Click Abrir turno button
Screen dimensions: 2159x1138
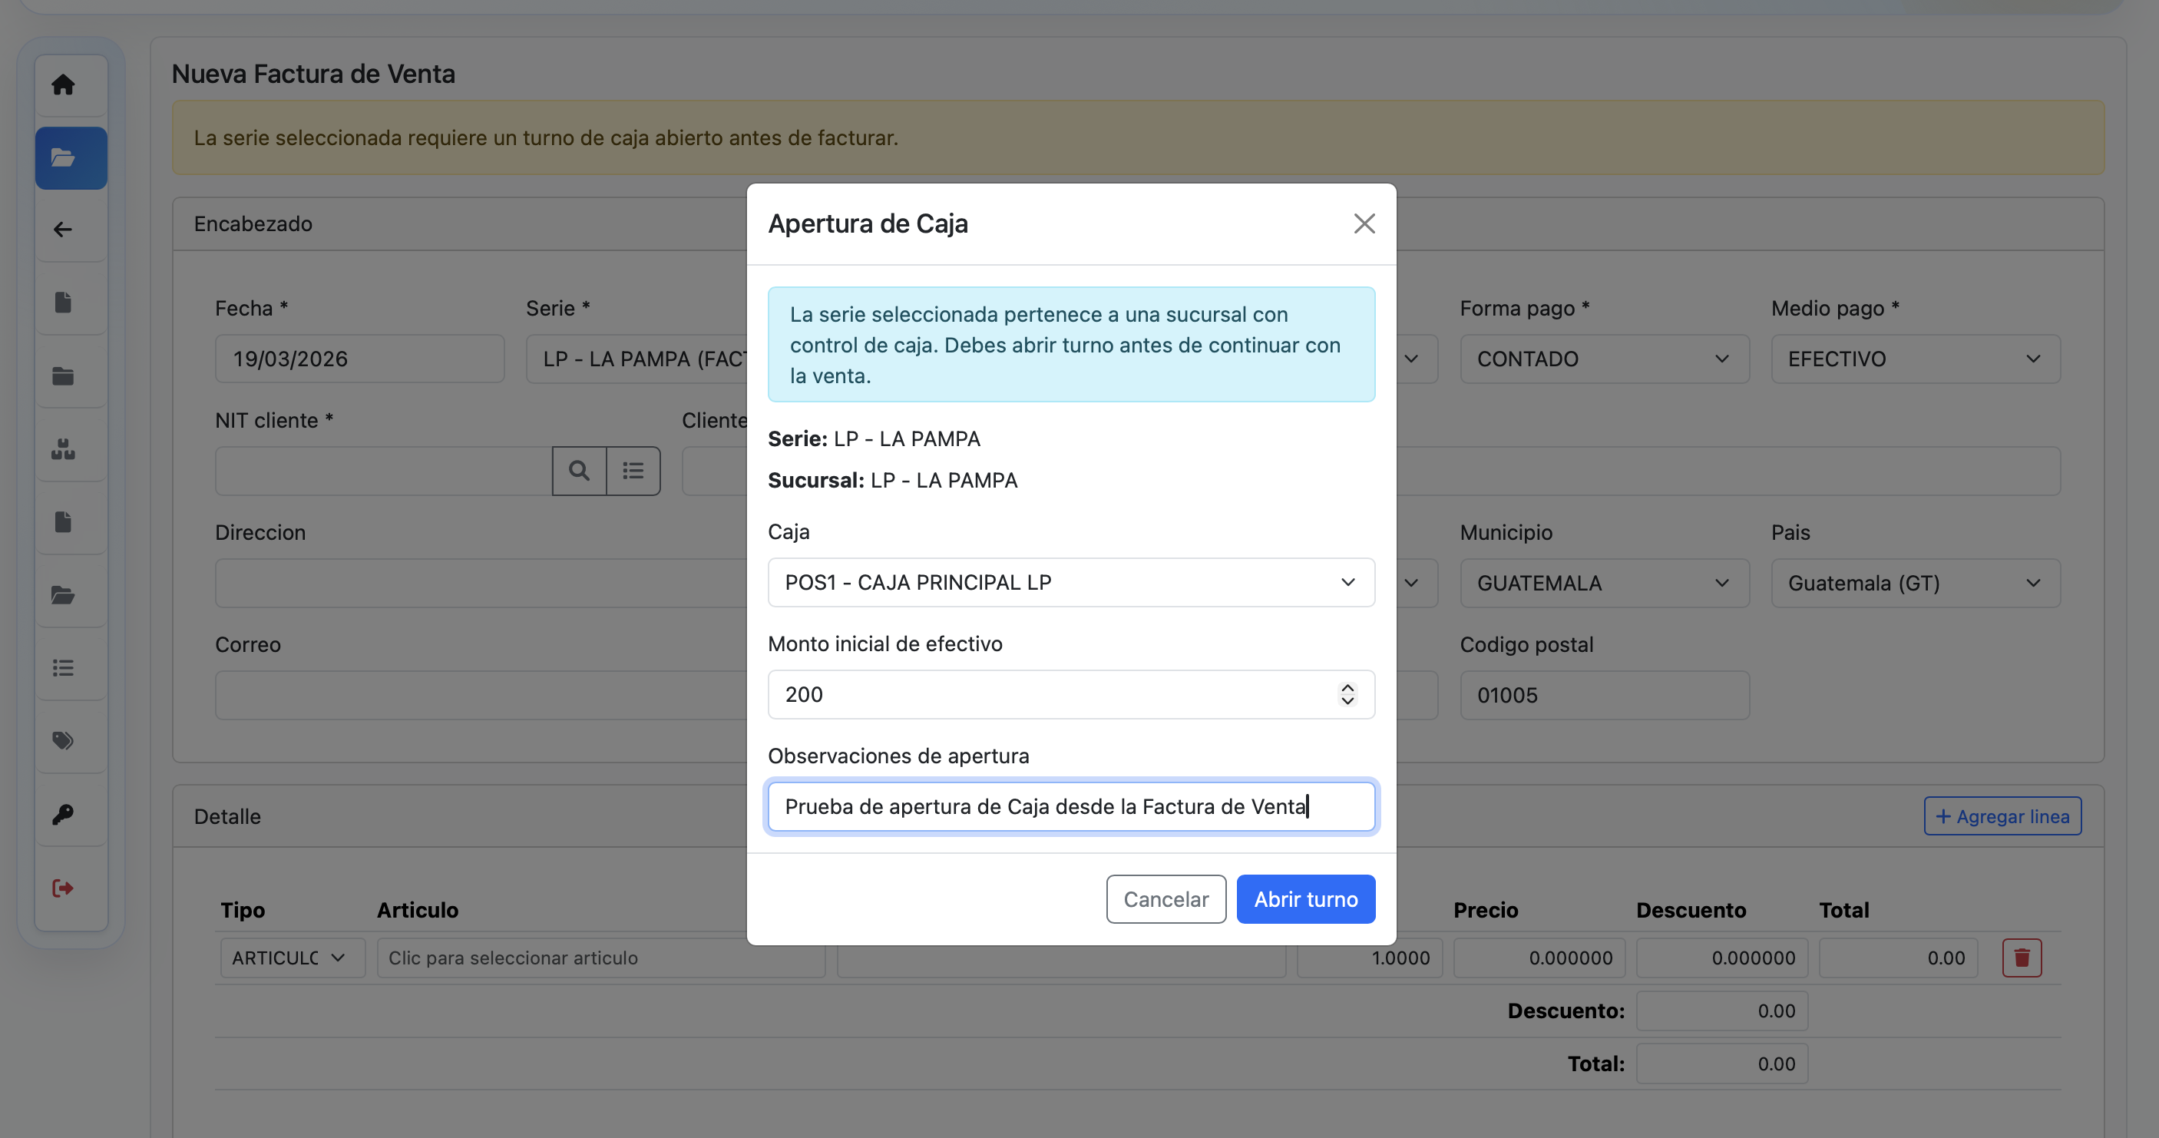[1305, 899]
